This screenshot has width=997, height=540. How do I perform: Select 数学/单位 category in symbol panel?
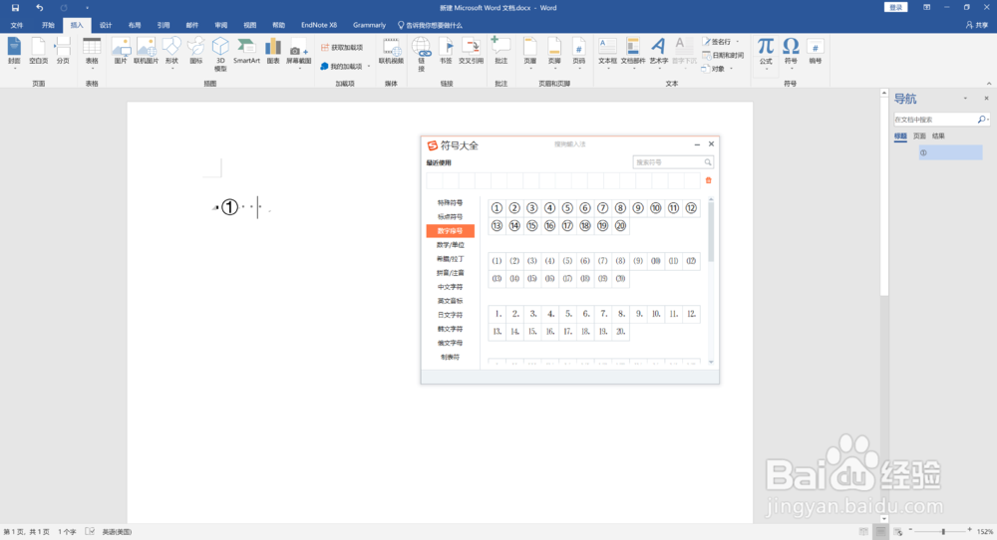450,244
